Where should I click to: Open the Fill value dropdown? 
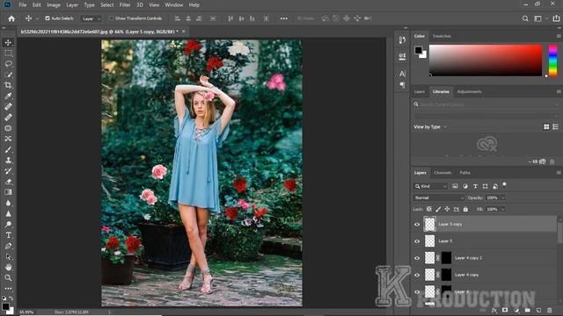(502, 209)
